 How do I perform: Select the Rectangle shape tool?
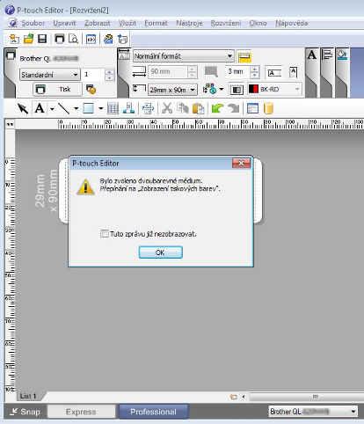pos(89,108)
